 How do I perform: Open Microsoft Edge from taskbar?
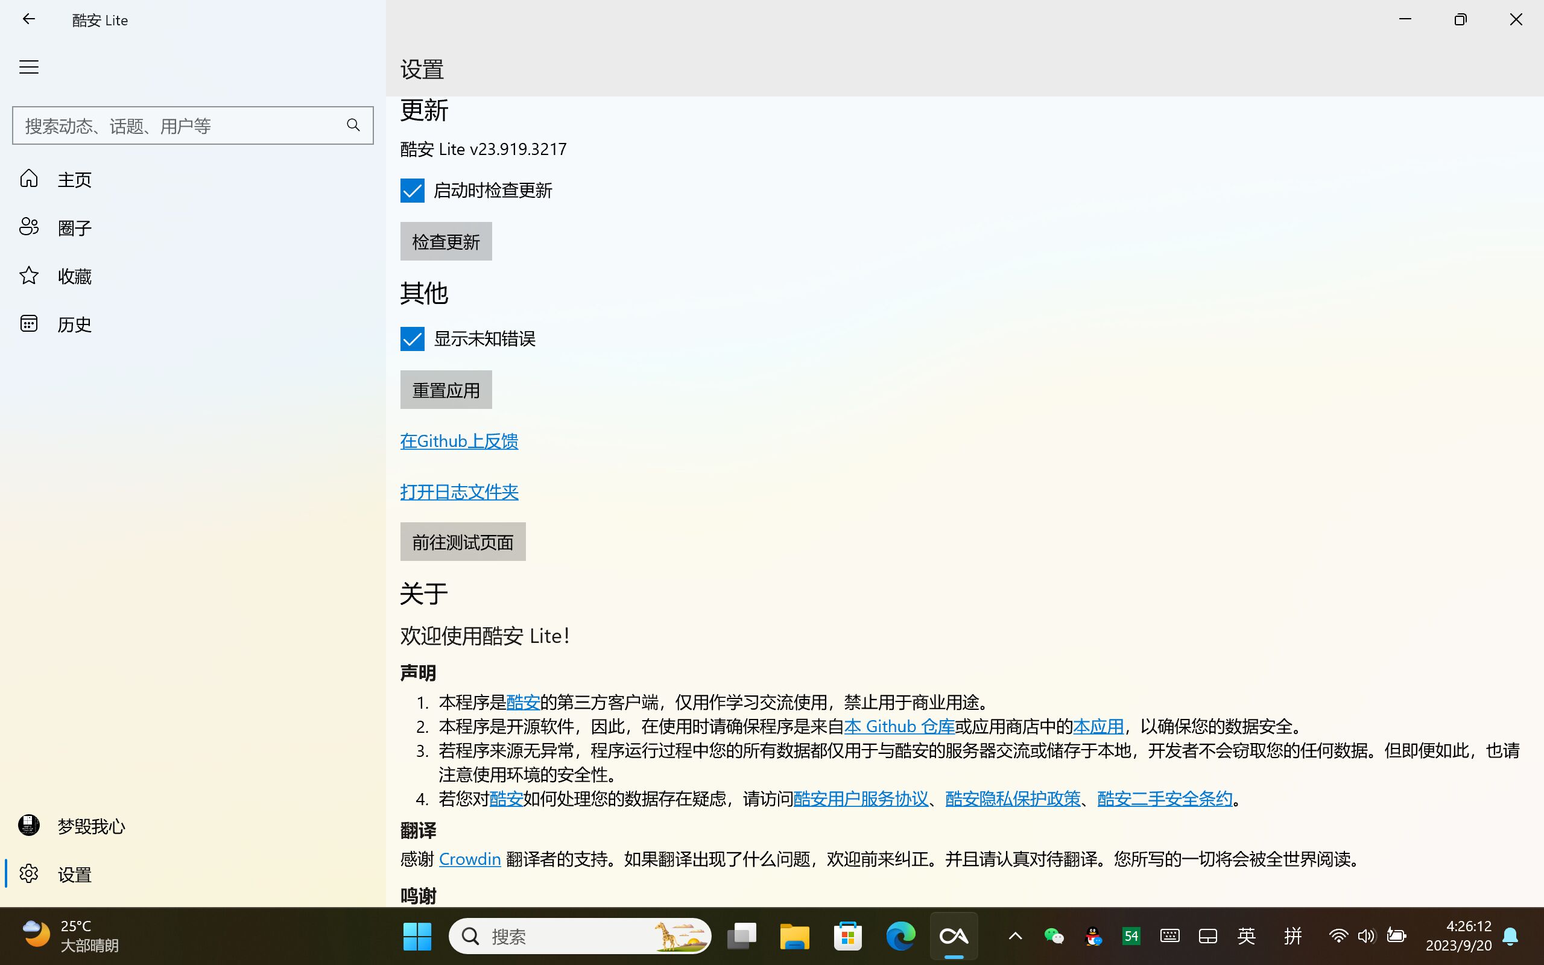pyautogui.click(x=901, y=935)
